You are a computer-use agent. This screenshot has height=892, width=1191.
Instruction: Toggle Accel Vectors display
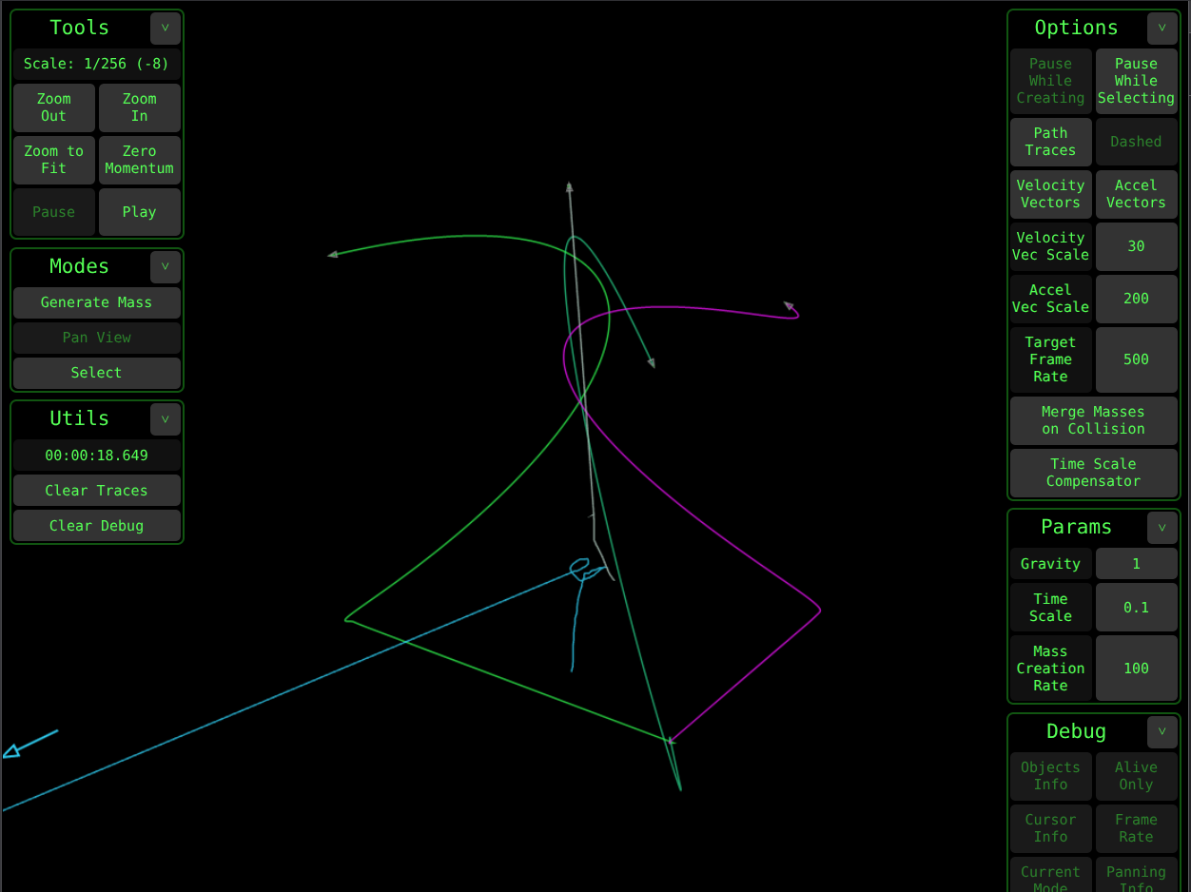[x=1137, y=194]
